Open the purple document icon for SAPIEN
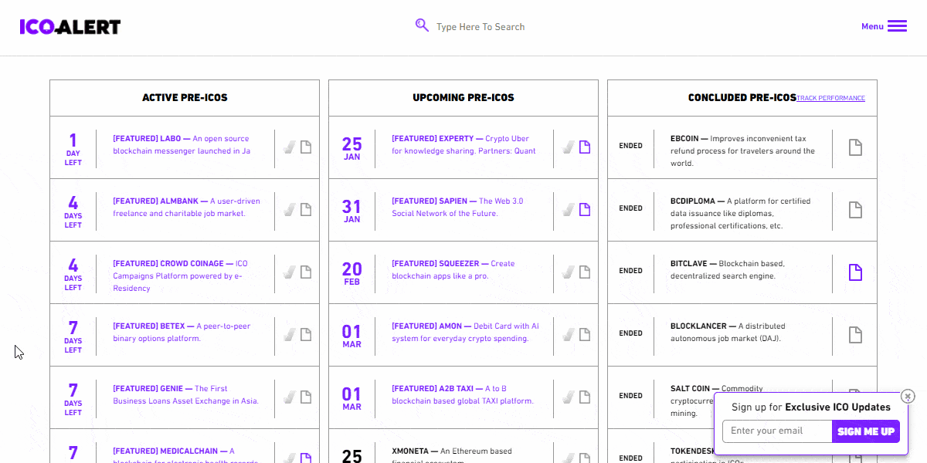The height and width of the screenshot is (463, 927). pos(585,209)
